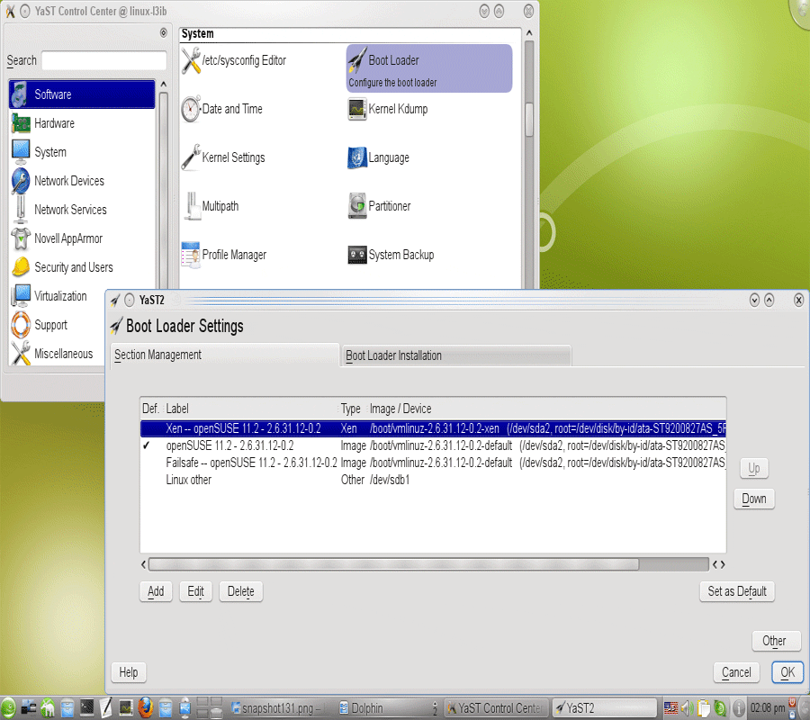Click the volume speaker tray icon
The height and width of the screenshot is (720, 810).
687,707
